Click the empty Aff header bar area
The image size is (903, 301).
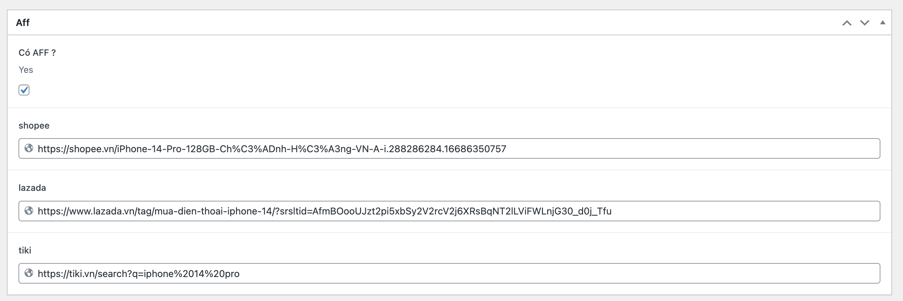coord(435,23)
